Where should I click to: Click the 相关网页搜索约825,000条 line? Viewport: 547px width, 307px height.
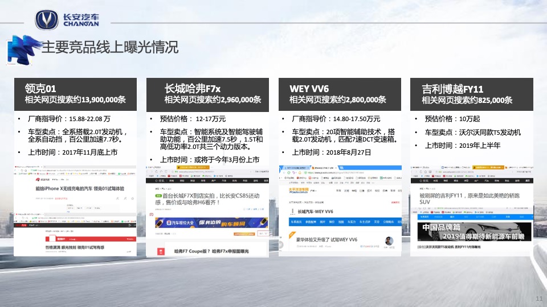[467, 100]
